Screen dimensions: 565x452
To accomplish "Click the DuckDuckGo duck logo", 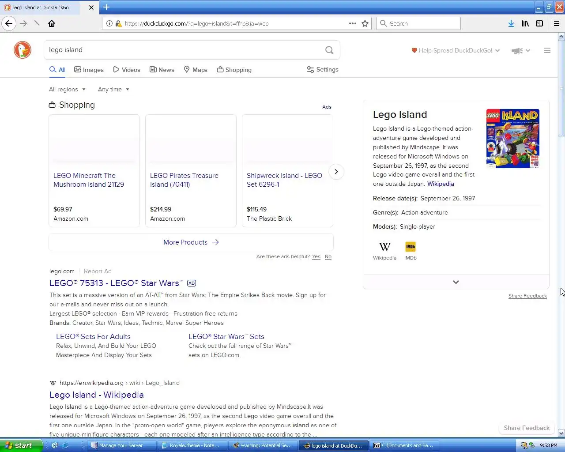I will point(23,50).
